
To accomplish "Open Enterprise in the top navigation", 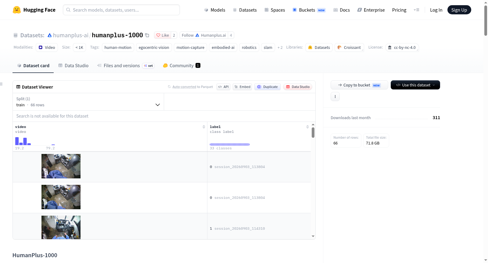I will [x=371, y=10].
